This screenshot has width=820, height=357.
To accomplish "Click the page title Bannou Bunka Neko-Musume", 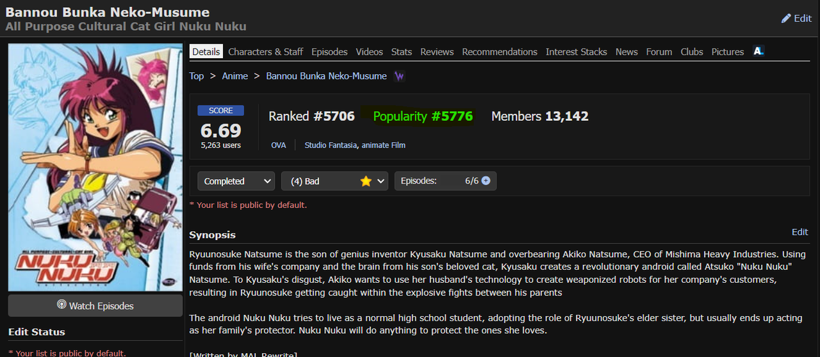I will pyautogui.click(x=108, y=12).
